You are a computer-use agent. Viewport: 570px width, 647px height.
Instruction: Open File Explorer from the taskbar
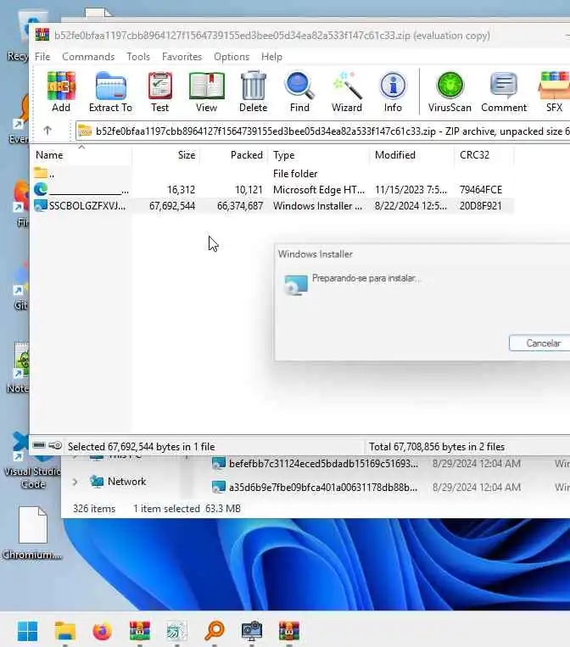tap(65, 632)
